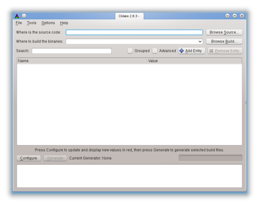Tick the Advanced checkbox
259x205 pixels.
click(x=155, y=51)
